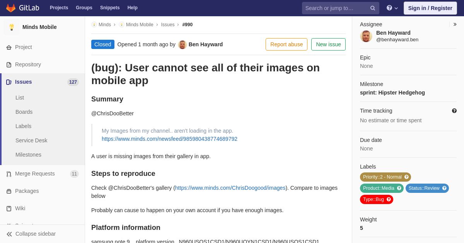Viewport: 464px width, 243px height.
Task: Click the Minds breadcrumb avatar icon
Action: [x=94, y=25]
